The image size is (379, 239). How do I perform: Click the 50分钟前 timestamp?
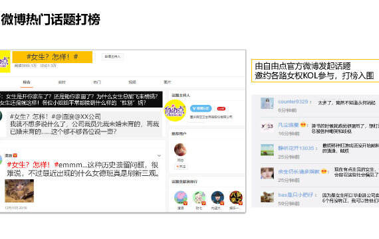pos(289,204)
